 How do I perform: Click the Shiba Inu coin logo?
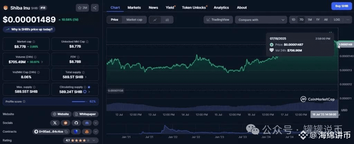pos(5,8)
